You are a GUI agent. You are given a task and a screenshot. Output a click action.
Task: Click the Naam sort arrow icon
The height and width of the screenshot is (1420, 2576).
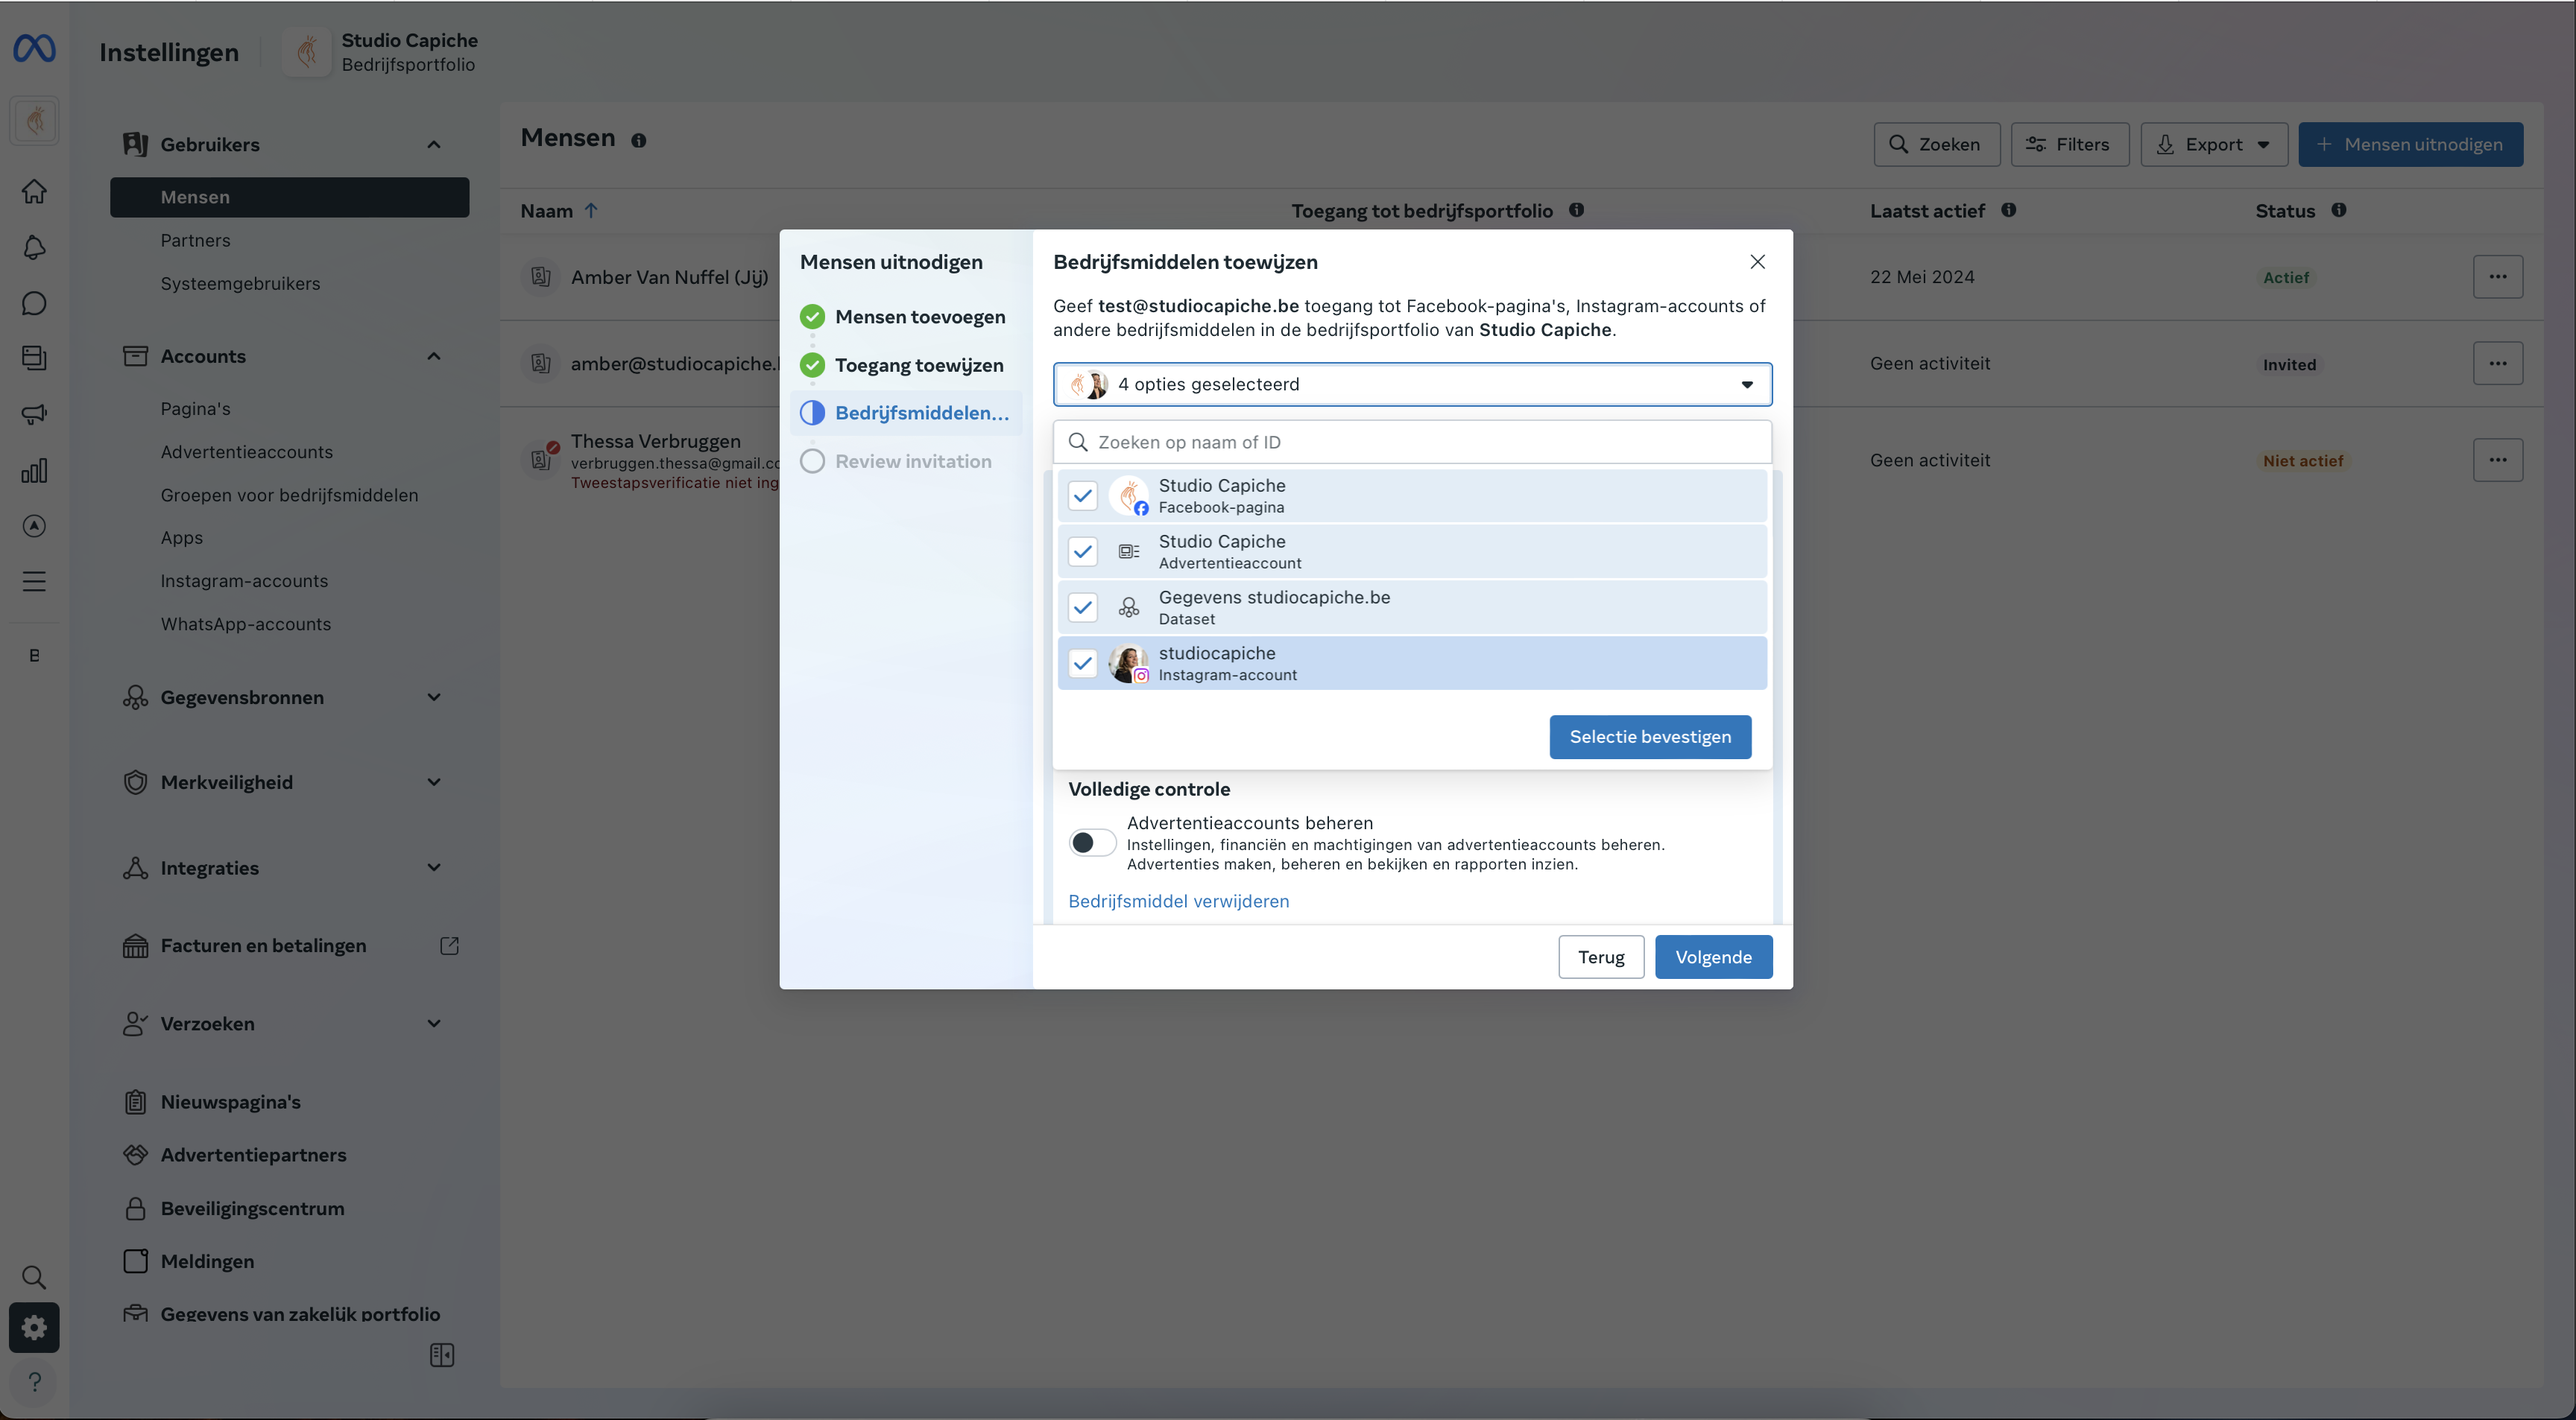click(x=591, y=210)
